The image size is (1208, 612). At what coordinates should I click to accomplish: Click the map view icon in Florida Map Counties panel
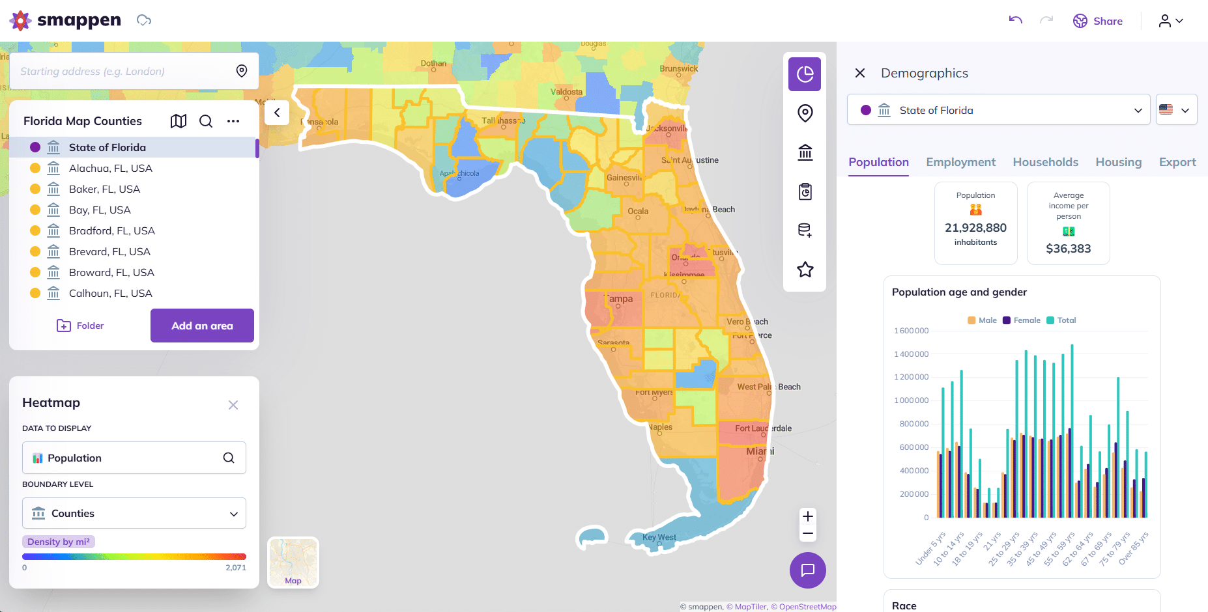point(178,121)
